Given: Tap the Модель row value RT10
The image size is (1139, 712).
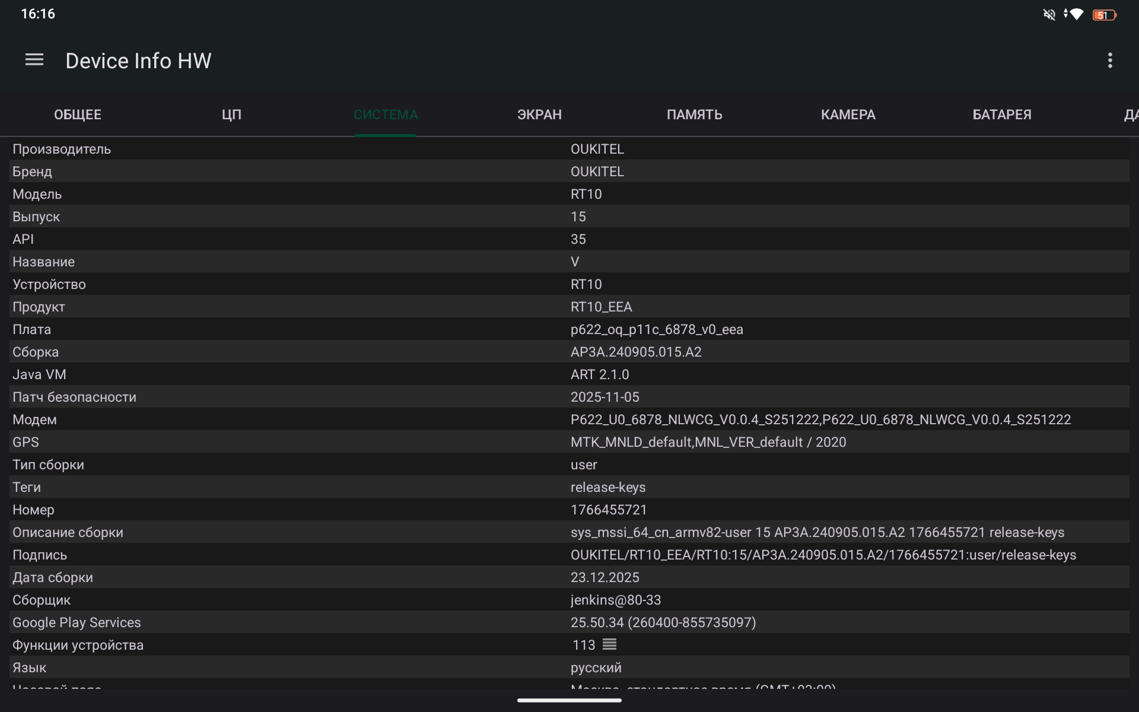Looking at the screenshot, I should click(x=586, y=194).
